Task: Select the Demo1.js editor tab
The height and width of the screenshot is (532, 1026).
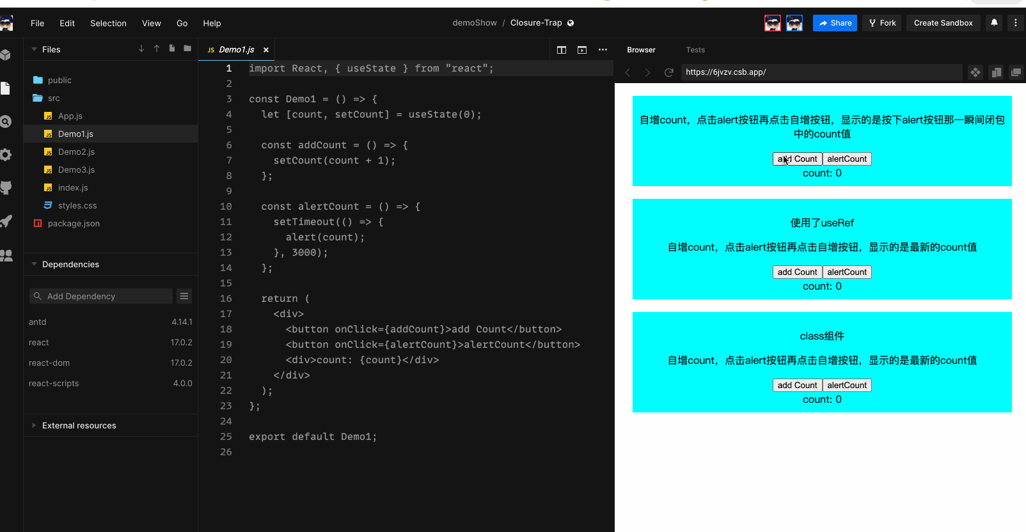Action: coord(237,50)
